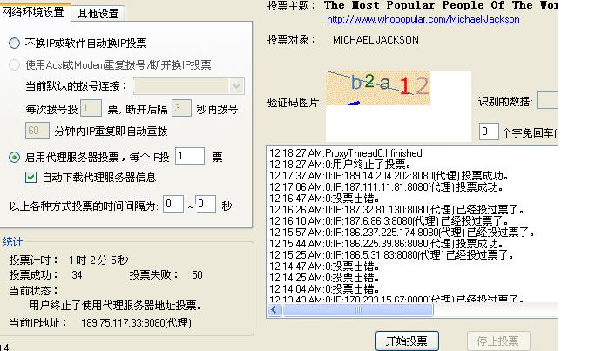Image resolution: width=595 pixels, height=351 pixels.
Task: Click the time interval maximum field
Action: pyautogui.click(x=206, y=206)
